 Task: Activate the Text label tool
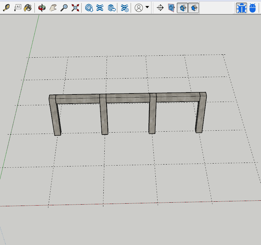17,8
